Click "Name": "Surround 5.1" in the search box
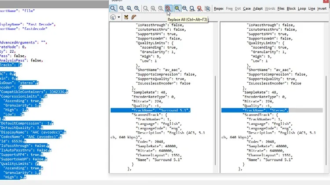 click(x=159, y=160)
